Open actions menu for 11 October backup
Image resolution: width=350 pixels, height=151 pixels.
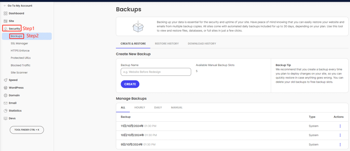pos(340,126)
